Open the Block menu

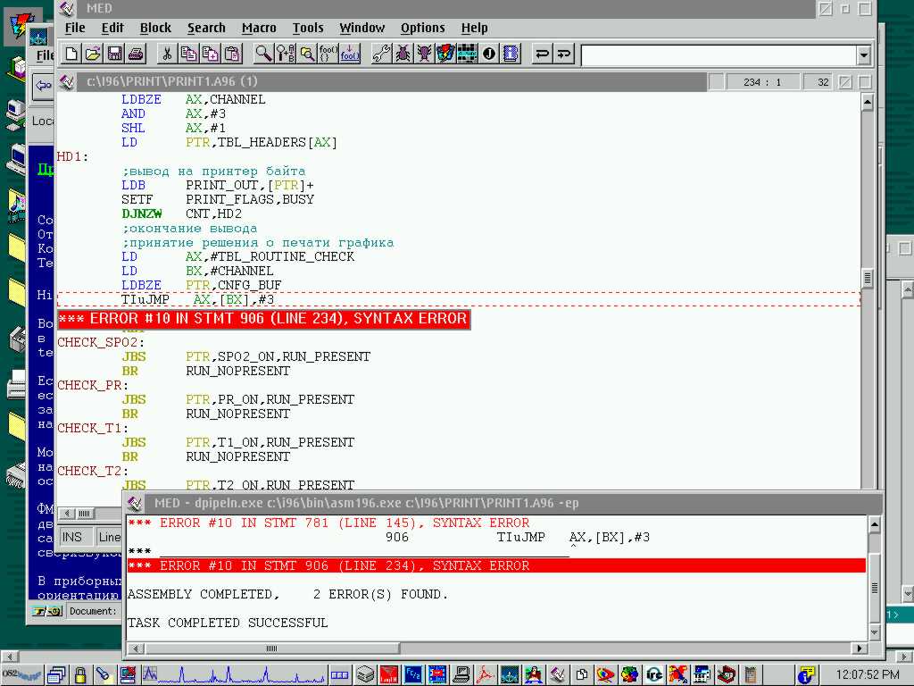pyautogui.click(x=155, y=28)
